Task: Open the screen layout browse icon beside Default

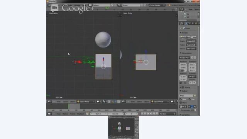Action: (90, 5)
